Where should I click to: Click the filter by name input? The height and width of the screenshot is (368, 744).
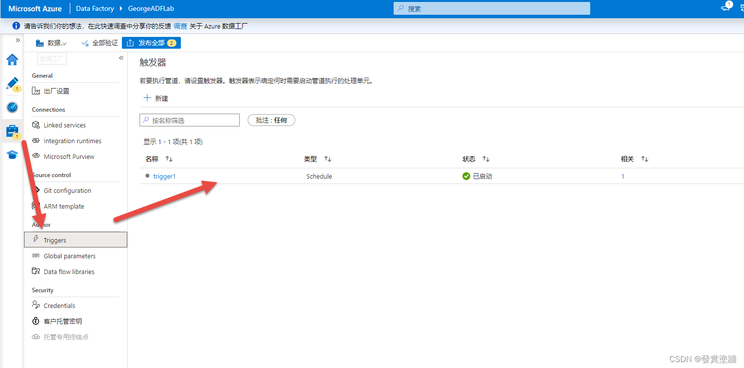pyautogui.click(x=190, y=120)
